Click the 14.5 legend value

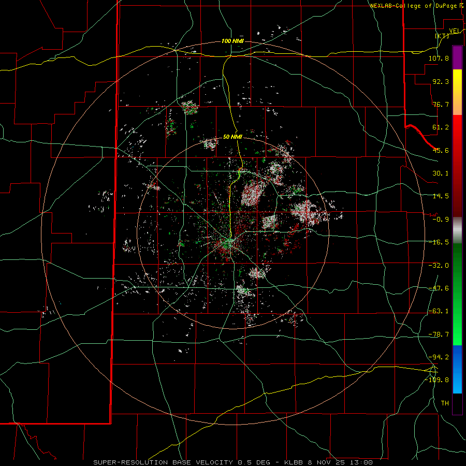(x=441, y=196)
